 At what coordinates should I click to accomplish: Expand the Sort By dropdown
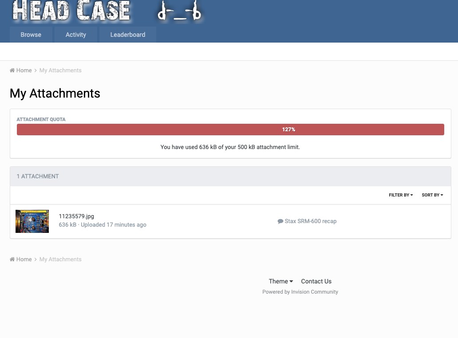click(432, 195)
